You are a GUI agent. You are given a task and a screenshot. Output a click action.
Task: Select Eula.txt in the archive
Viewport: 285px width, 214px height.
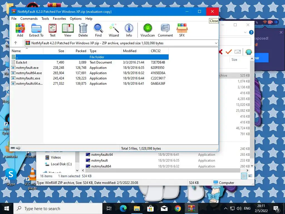pyautogui.click(x=90, y=62)
